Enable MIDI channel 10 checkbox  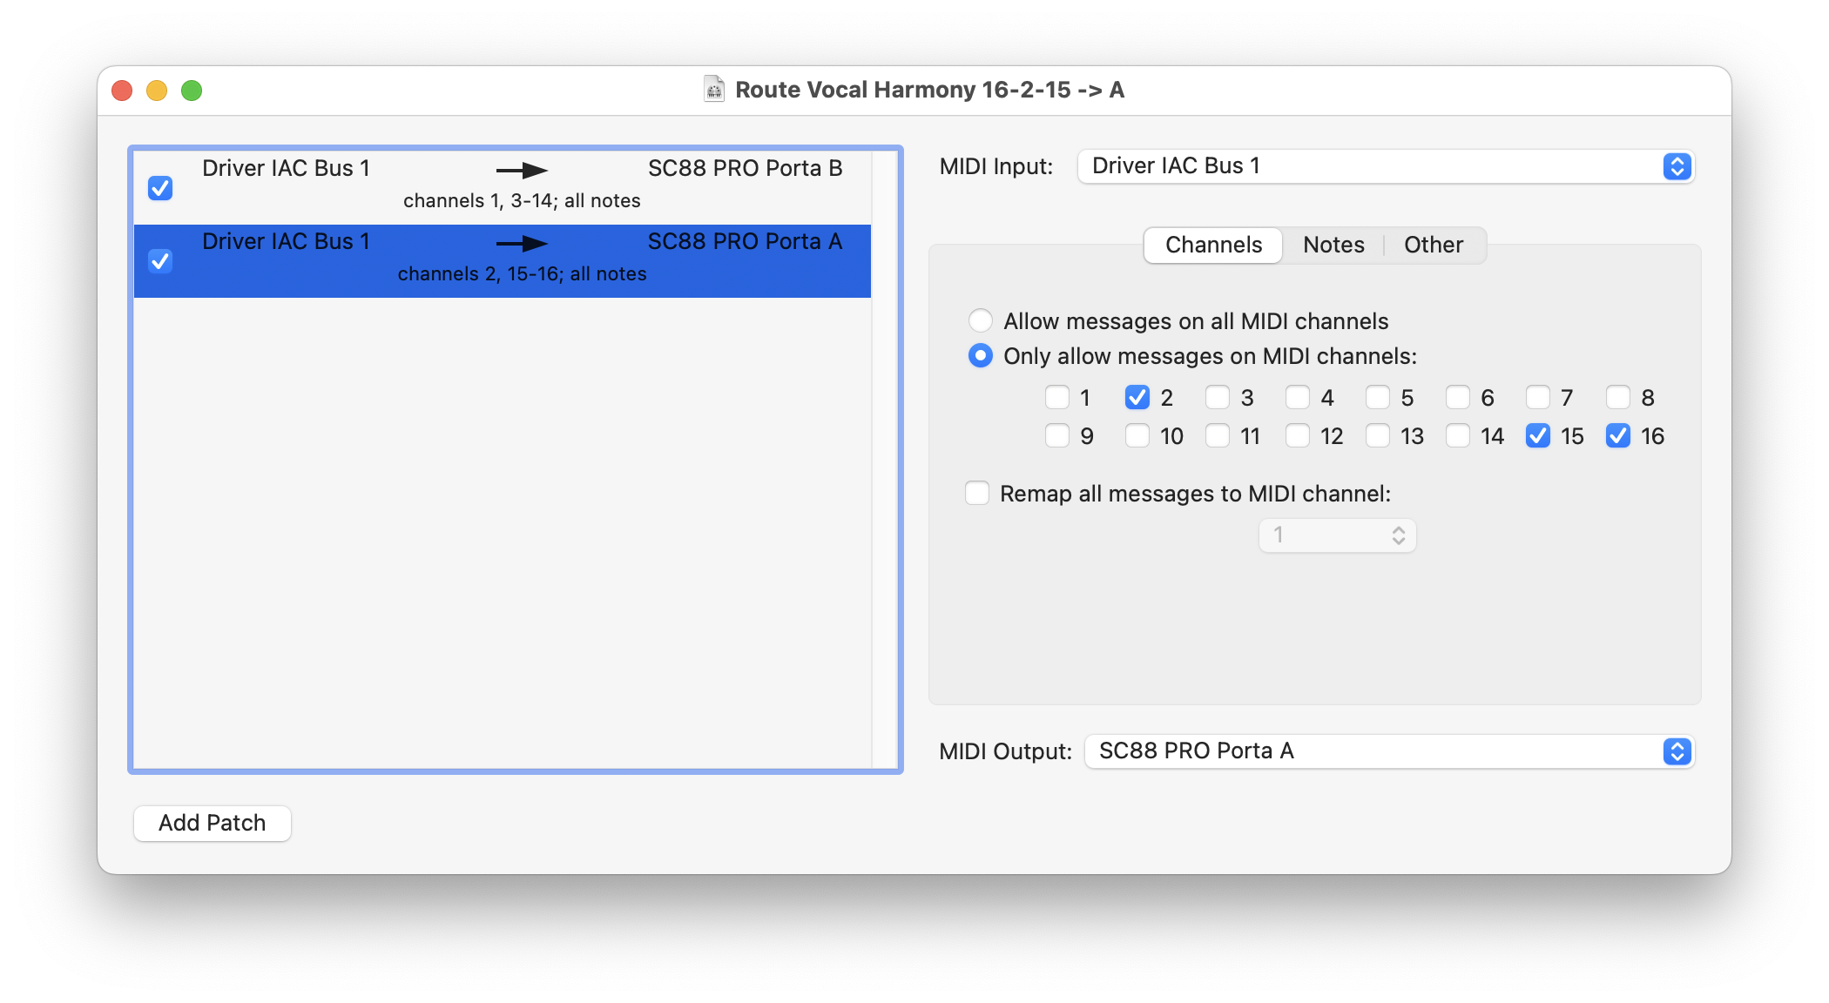pos(1137,436)
